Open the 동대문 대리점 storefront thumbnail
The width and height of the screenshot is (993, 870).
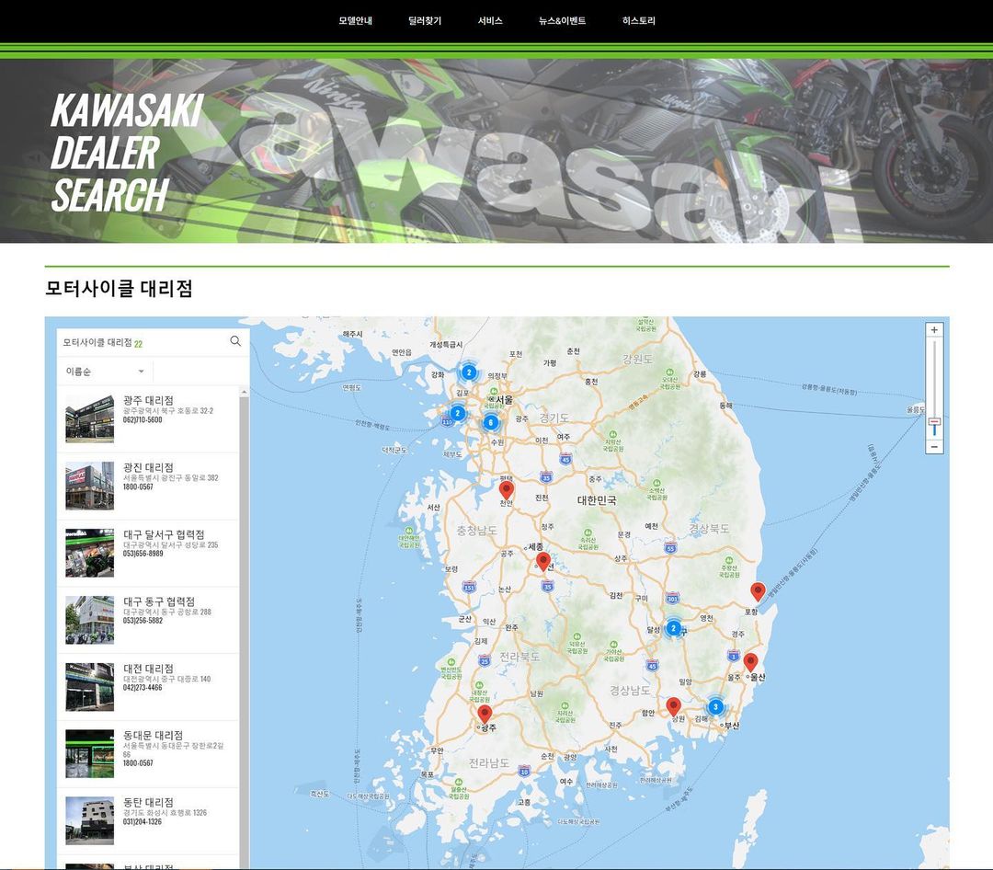point(90,754)
